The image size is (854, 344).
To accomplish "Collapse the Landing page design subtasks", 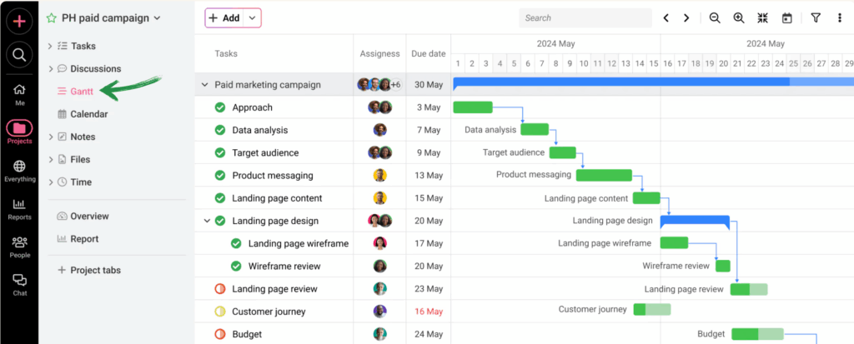I will click(x=207, y=221).
